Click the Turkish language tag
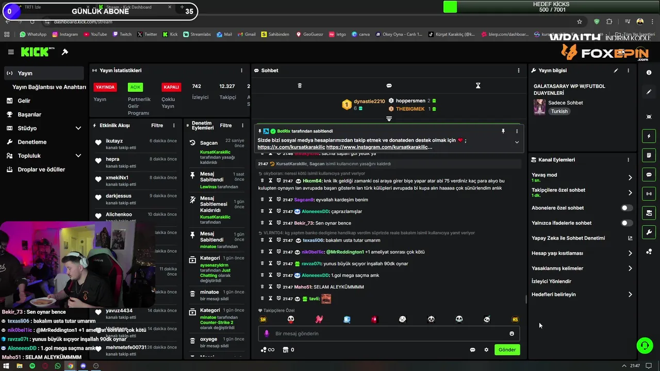 (559, 111)
